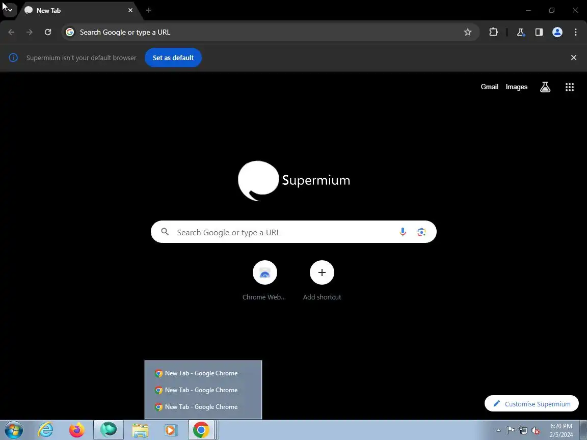Image resolution: width=587 pixels, height=440 pixels.
Task: Start voice search with microphone
Action: 403,232
